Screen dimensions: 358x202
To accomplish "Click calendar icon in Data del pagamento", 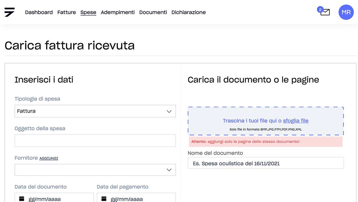I will (104, 199).
